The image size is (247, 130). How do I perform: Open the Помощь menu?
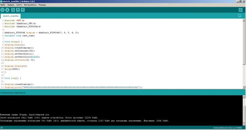42,5
